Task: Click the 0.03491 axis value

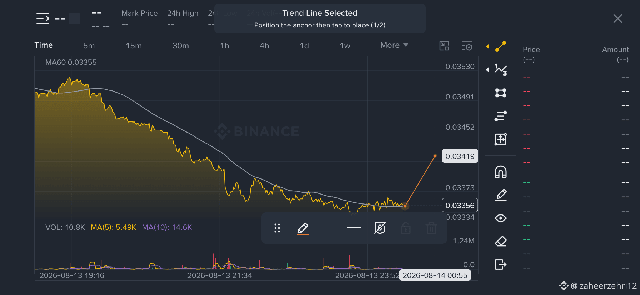Action: coord(460,97)
